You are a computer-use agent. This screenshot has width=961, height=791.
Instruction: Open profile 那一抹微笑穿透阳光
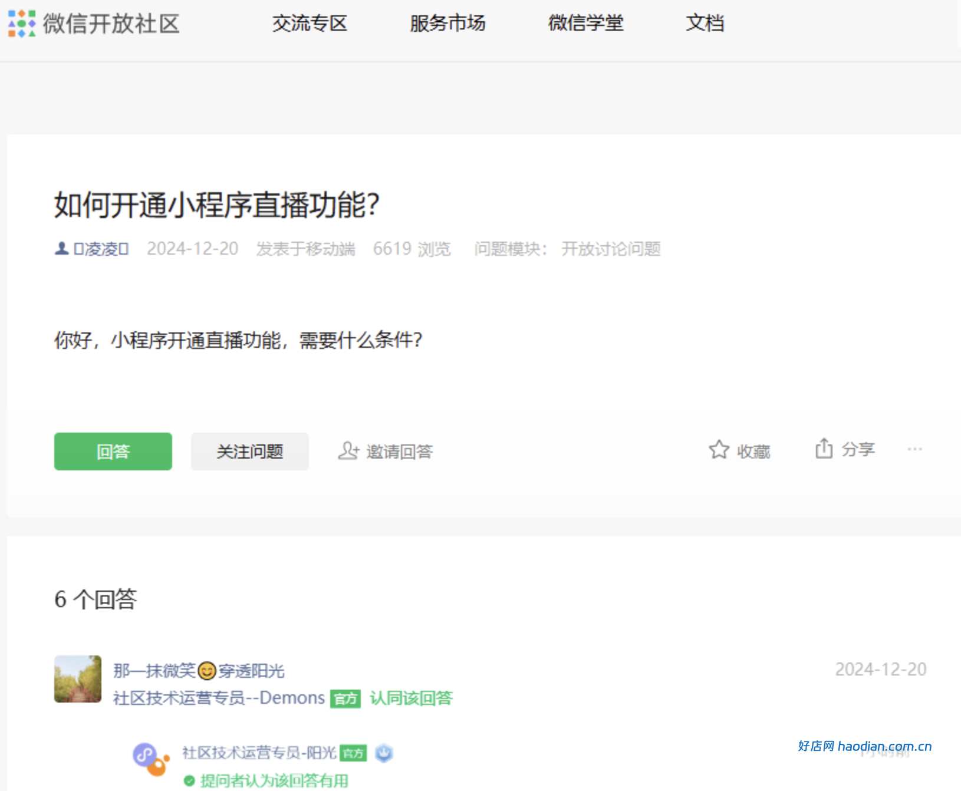click(x=199, y=671)
